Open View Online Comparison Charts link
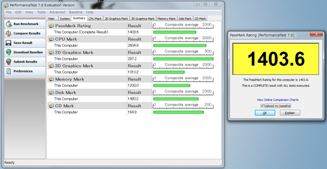Viewport: 327px width, 169px height. click(x=278, y=100)
